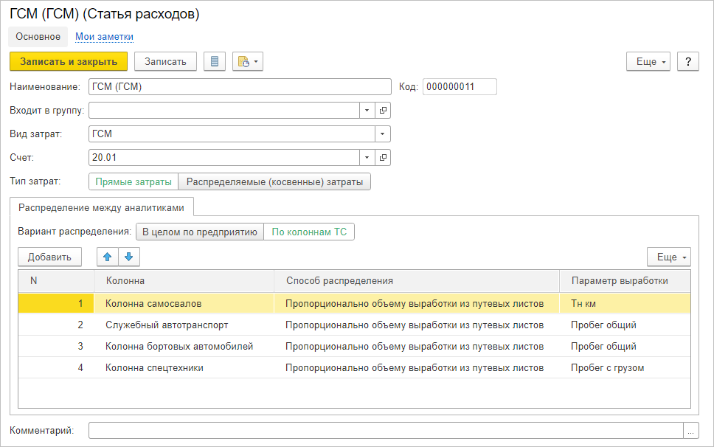Expand the Вид затрат dropdown
This screenshot has height=447, width=714.
coord(382,134)
